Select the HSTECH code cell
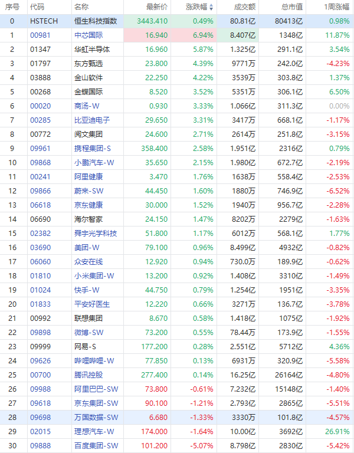 pos(44,21)
